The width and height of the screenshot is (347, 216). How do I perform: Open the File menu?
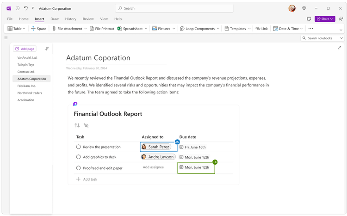click(10, 19)
